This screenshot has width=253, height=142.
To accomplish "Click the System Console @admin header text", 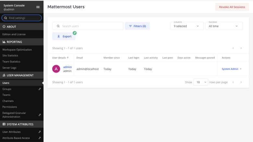I will (14, 7).
